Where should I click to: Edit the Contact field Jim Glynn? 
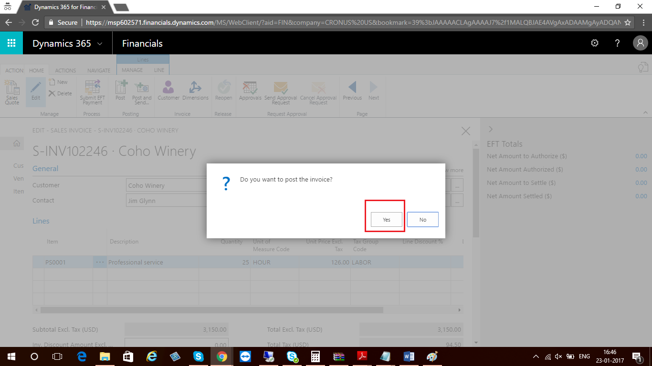[166, 201]
